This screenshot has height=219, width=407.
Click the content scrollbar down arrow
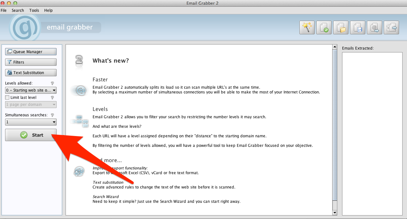334,213
